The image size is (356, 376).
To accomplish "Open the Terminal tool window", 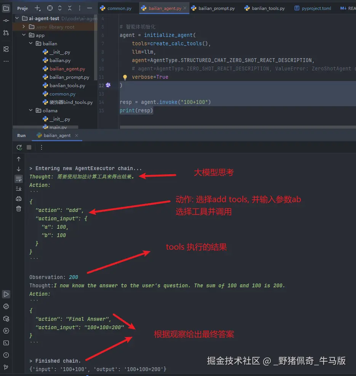I will [6, 343].
